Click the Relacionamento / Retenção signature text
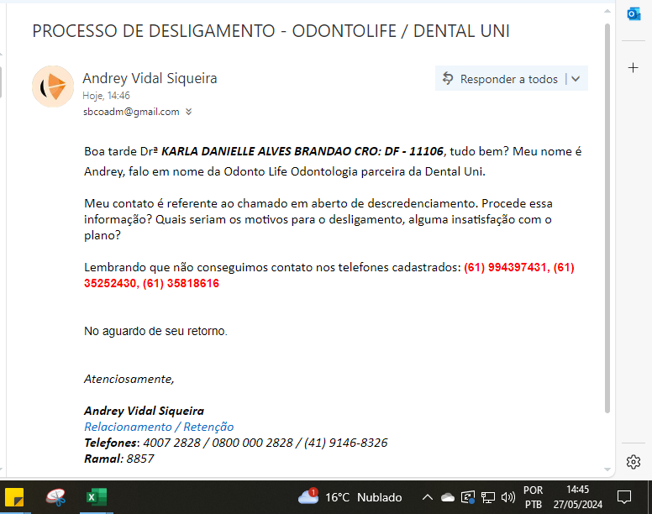 (x=159, y=427)
